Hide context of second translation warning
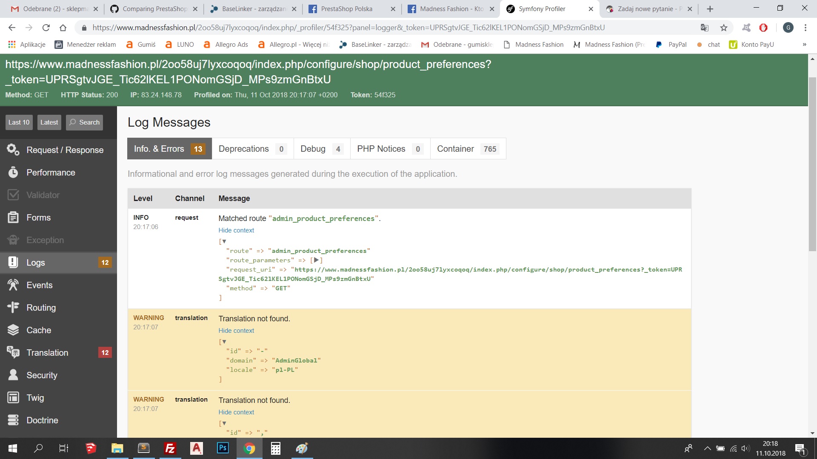Viewport: 817px width, 459px height. click(x=236, y=412)
